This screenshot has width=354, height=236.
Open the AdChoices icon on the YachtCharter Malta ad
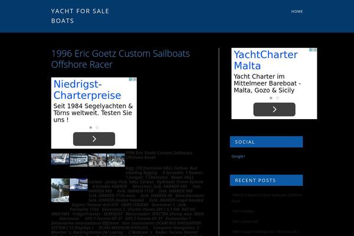311,50
